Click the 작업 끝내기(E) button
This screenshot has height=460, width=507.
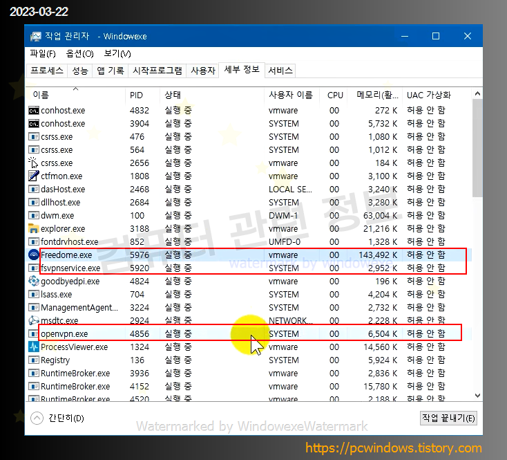[x=448, y=418]
